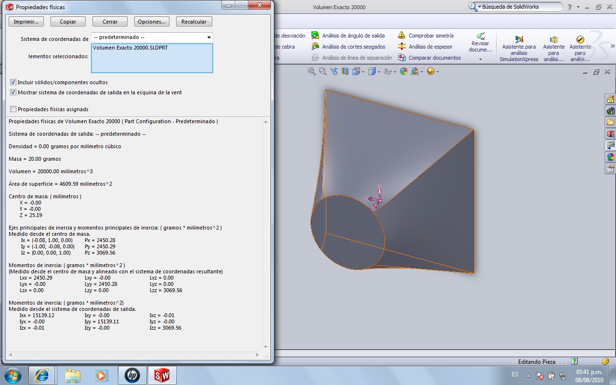Image resolution: width=616 pixels, height=385 pixels.
Task: Click Análisis de línea de separación item
Action: point(352,58)
